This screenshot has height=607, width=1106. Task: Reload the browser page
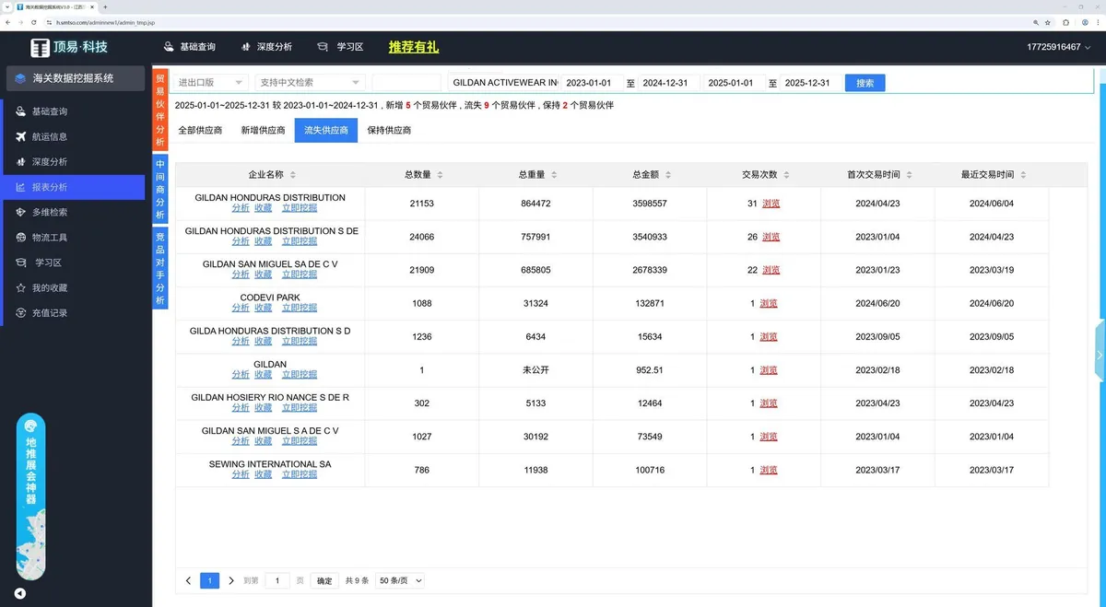pyautogui.click(x=33, y=21)
